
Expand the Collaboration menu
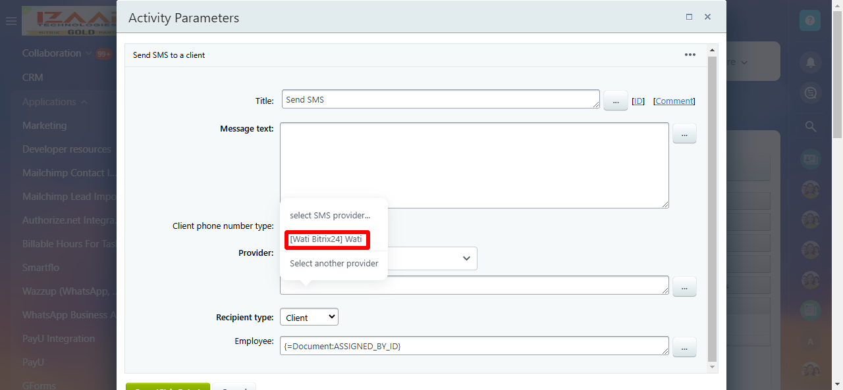click(88, 53)
